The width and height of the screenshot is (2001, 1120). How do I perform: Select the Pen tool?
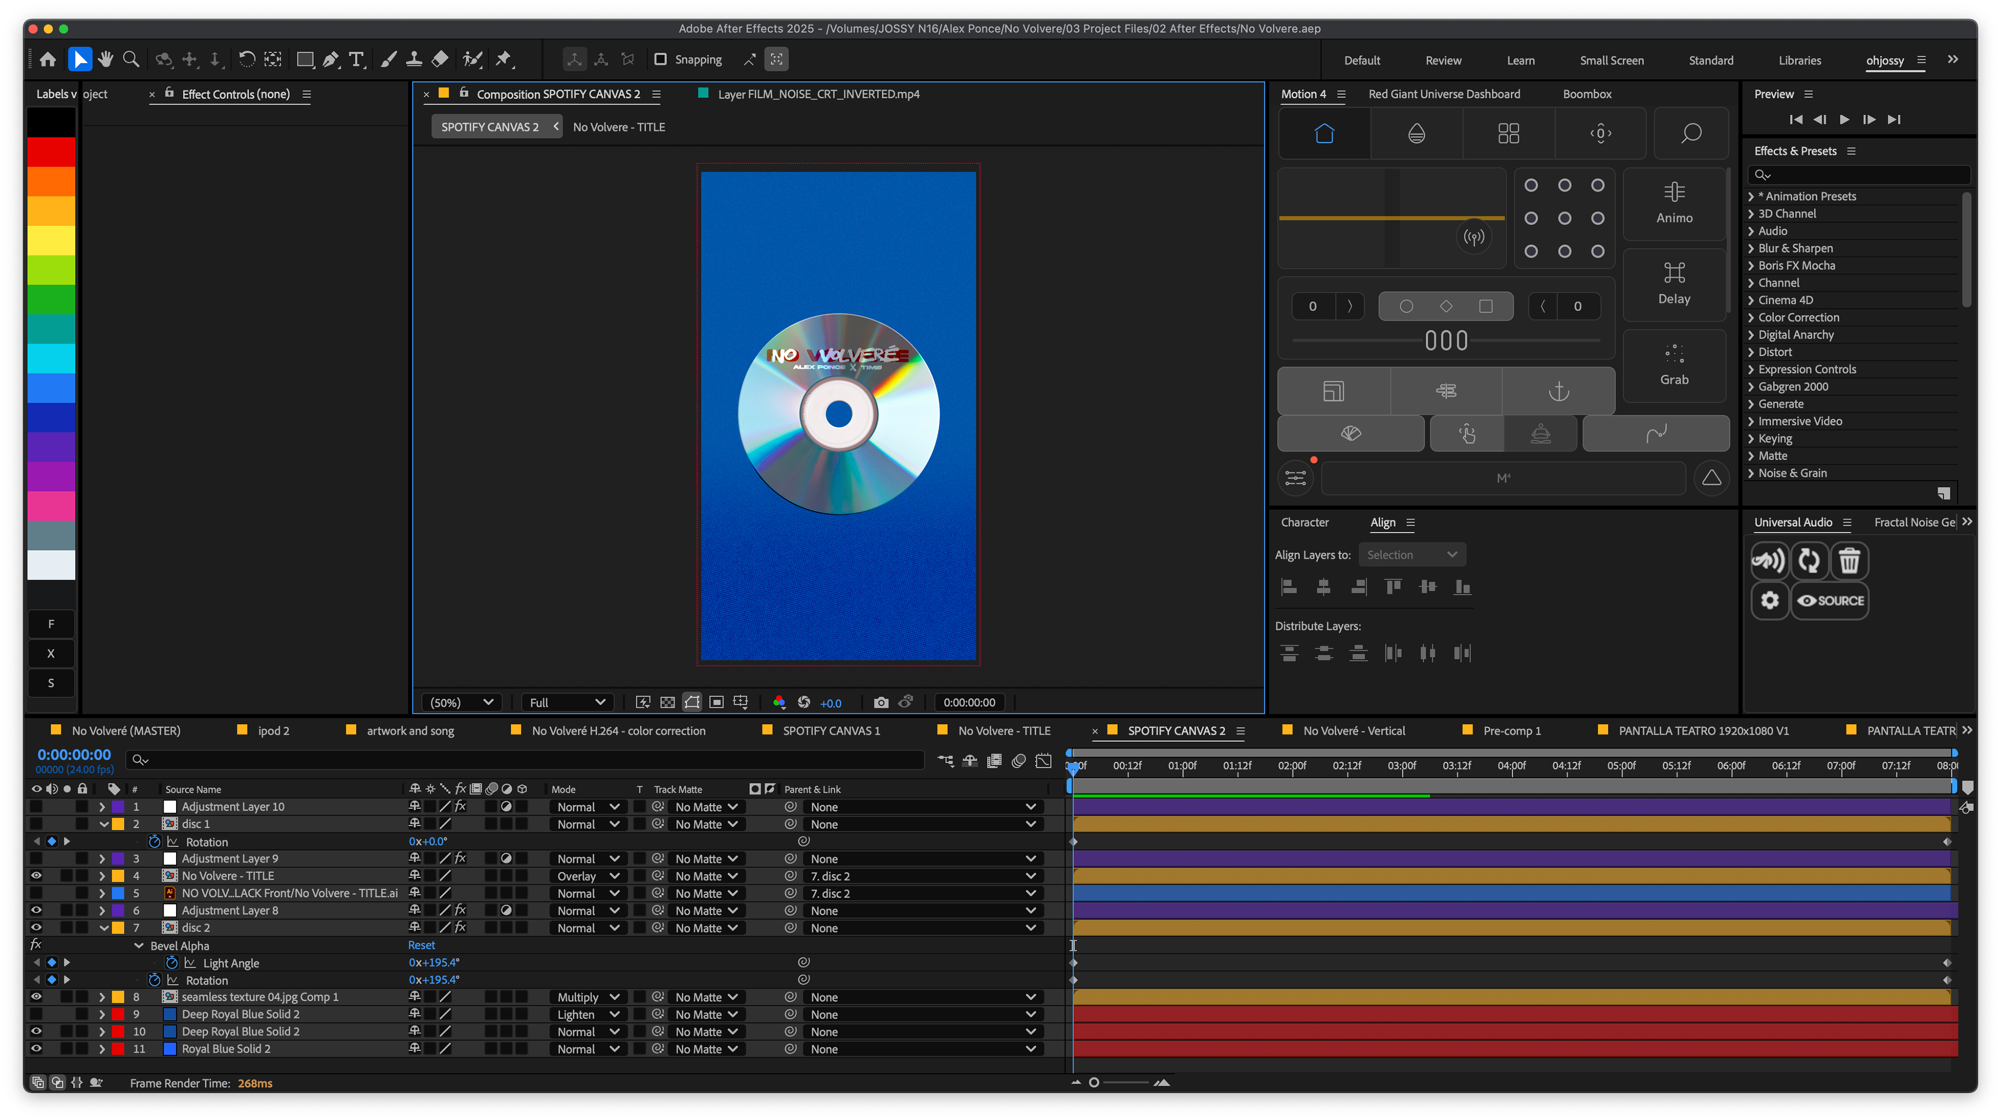tap(331, 59)
